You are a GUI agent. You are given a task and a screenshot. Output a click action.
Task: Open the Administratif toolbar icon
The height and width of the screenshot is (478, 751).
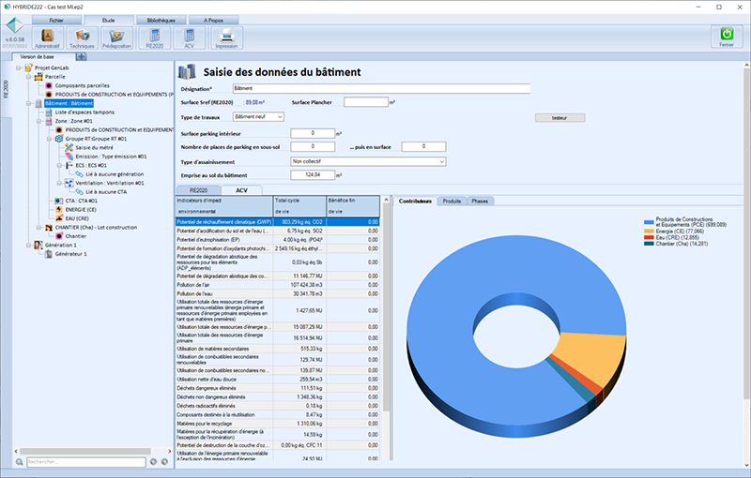pos(48,37)
